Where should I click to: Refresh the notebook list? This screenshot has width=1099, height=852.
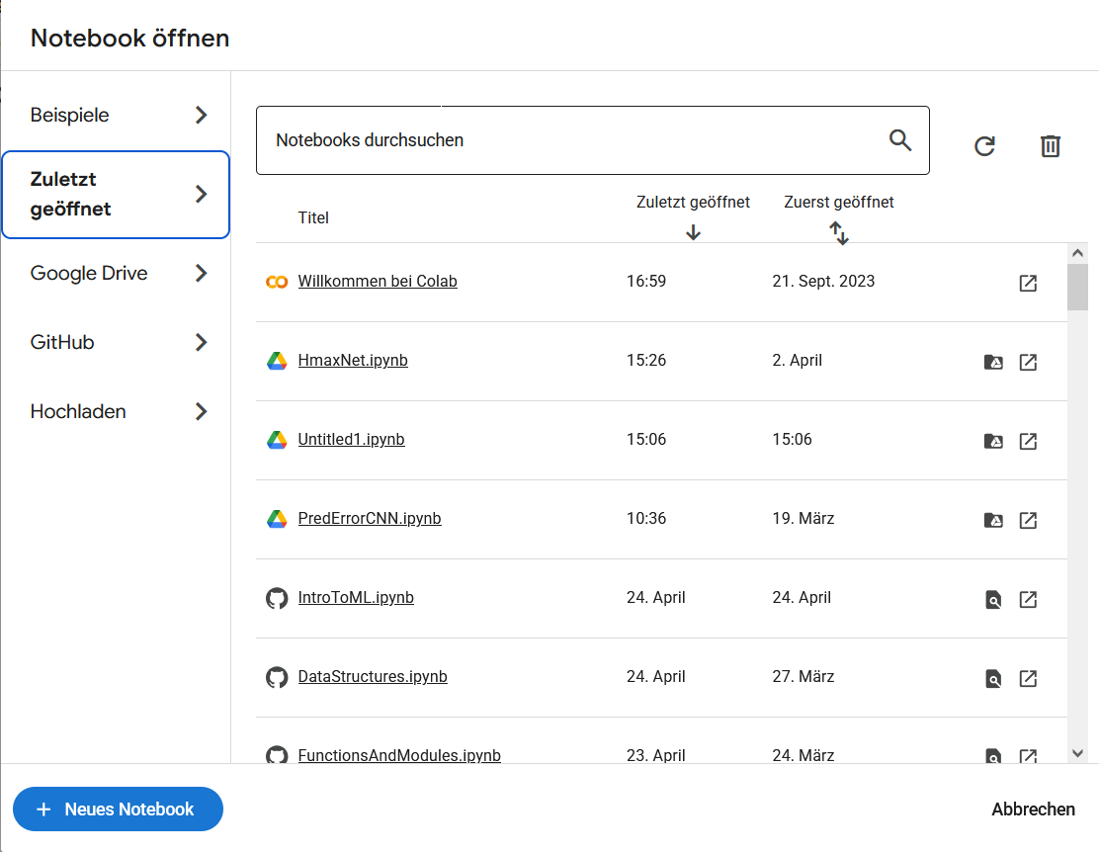pos(984,146)
